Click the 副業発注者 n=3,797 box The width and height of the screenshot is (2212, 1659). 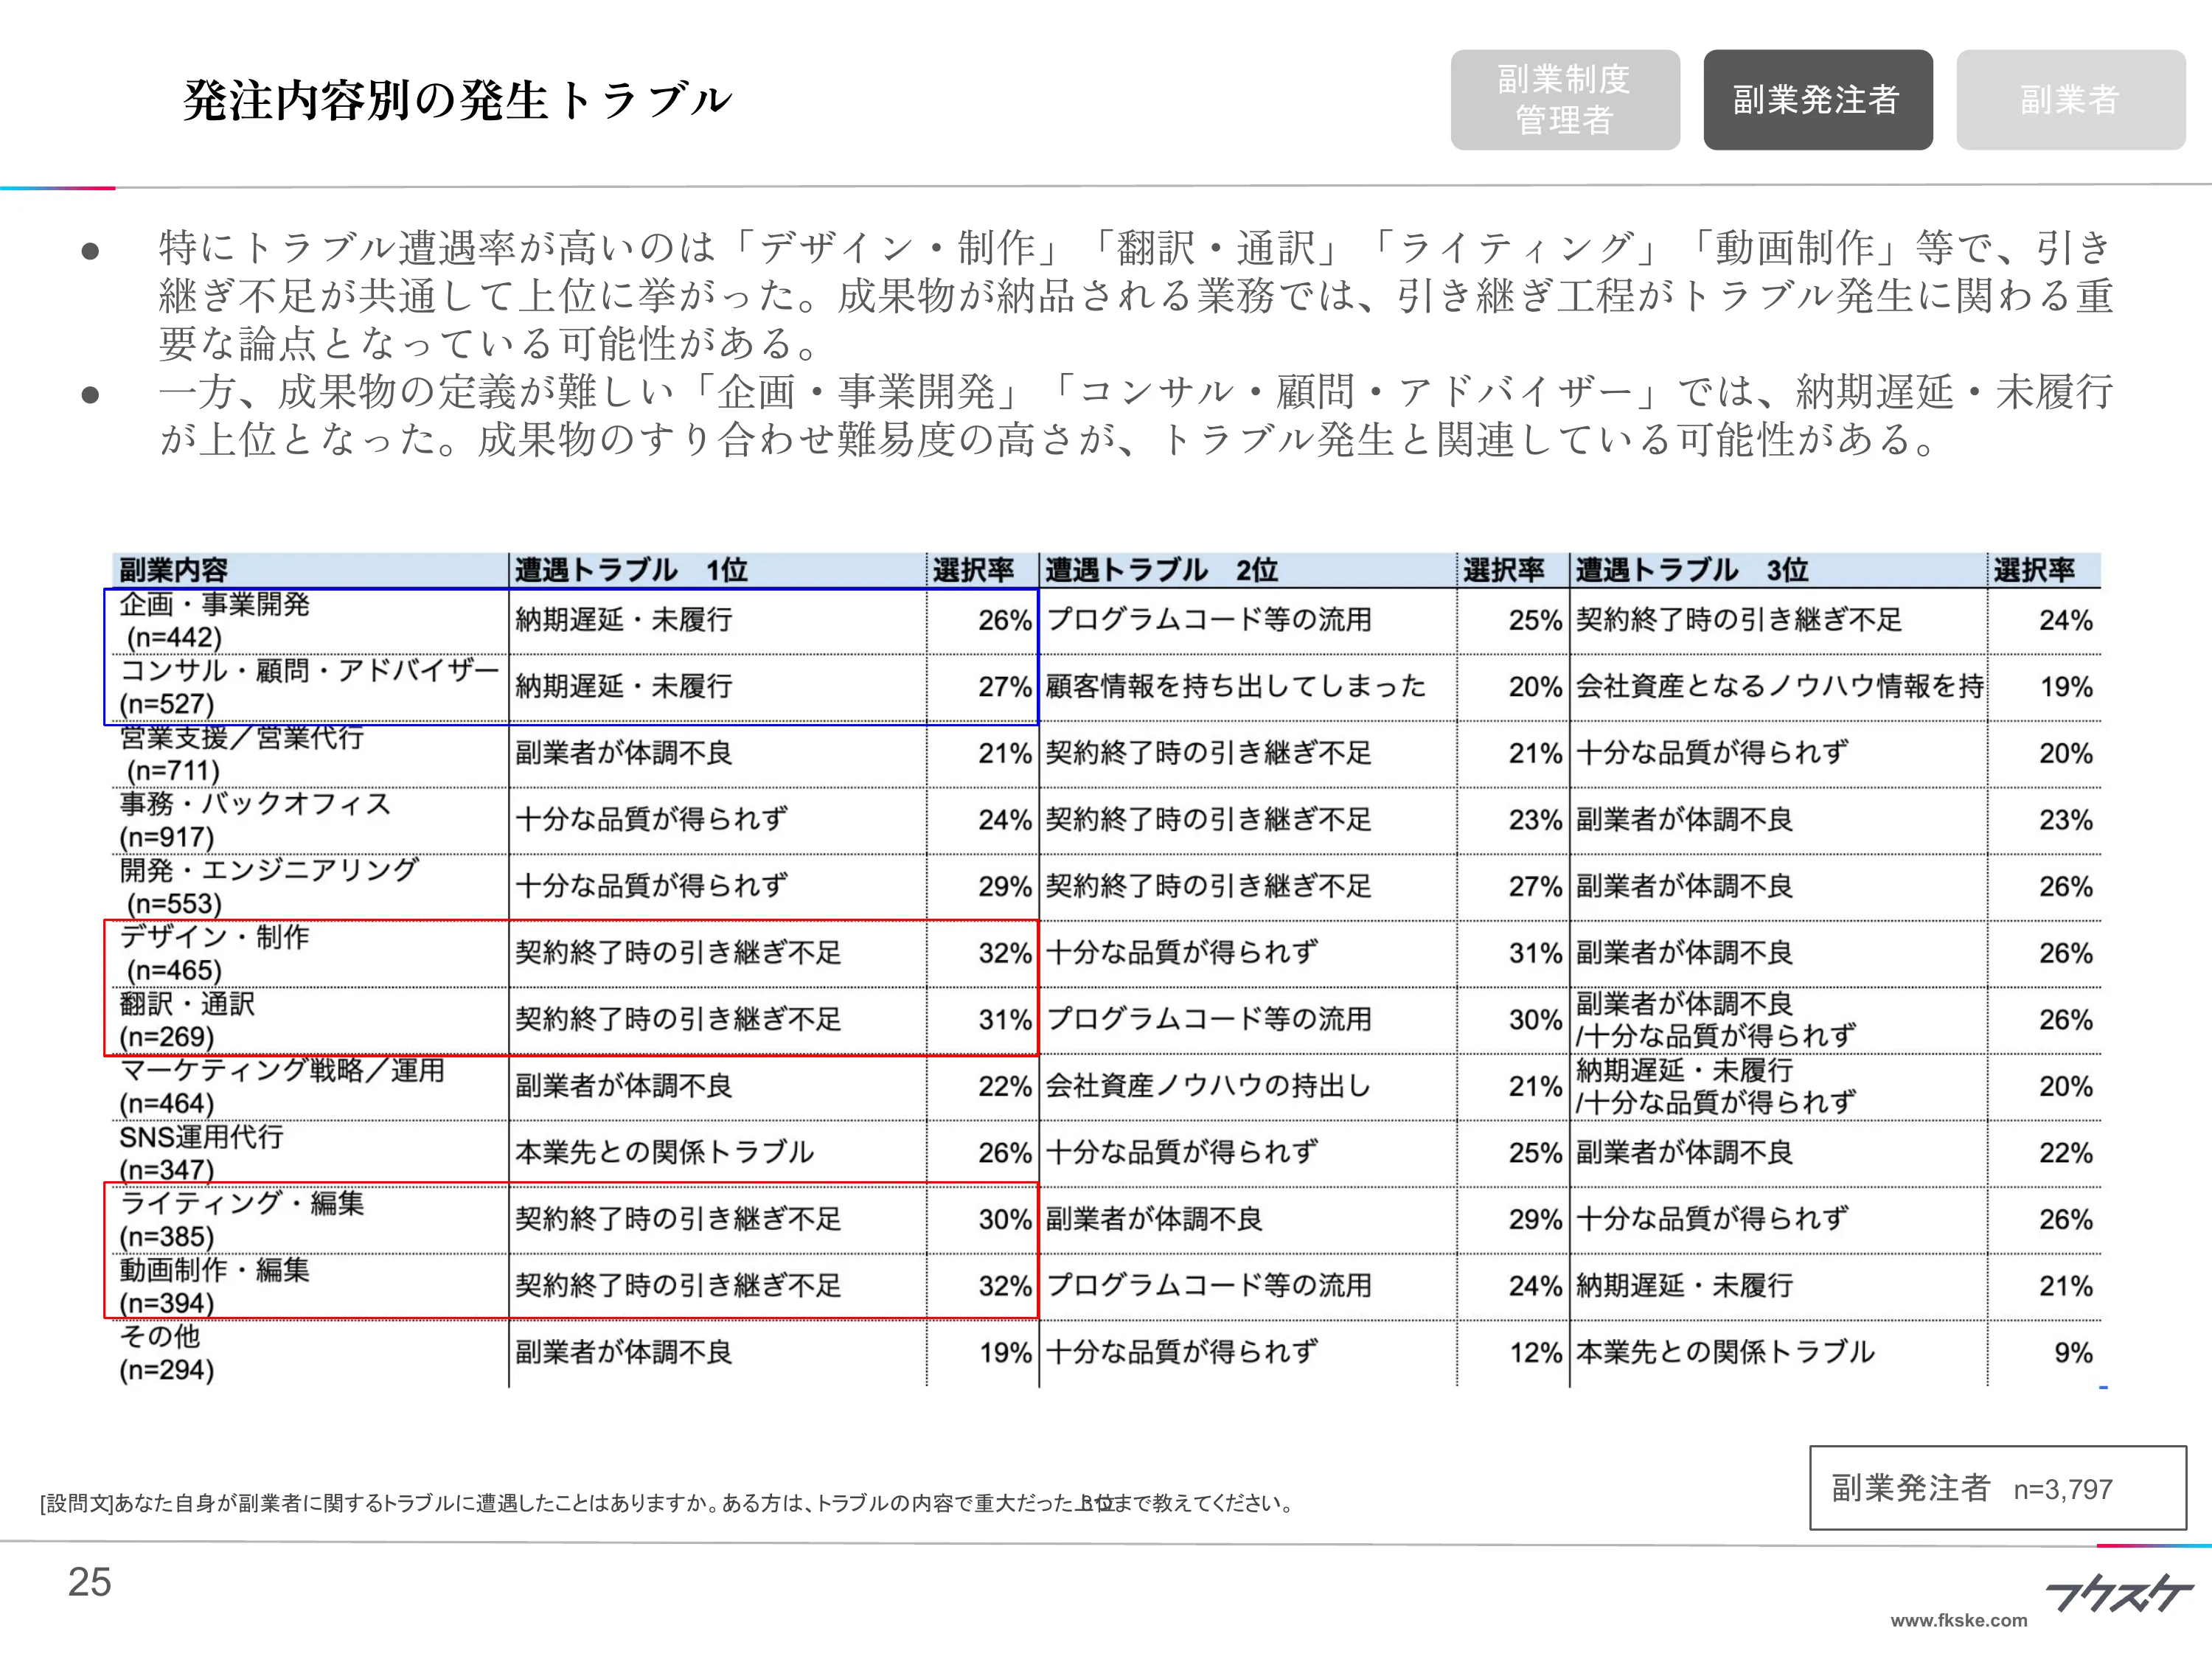[1997, 1488]
